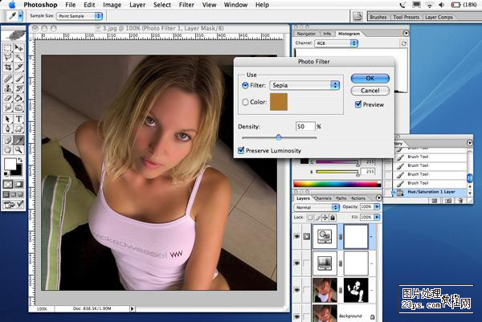This screenshot has width=482, height=322.
Task: Select the Paint Bucket tool
Action: point(18,98)
